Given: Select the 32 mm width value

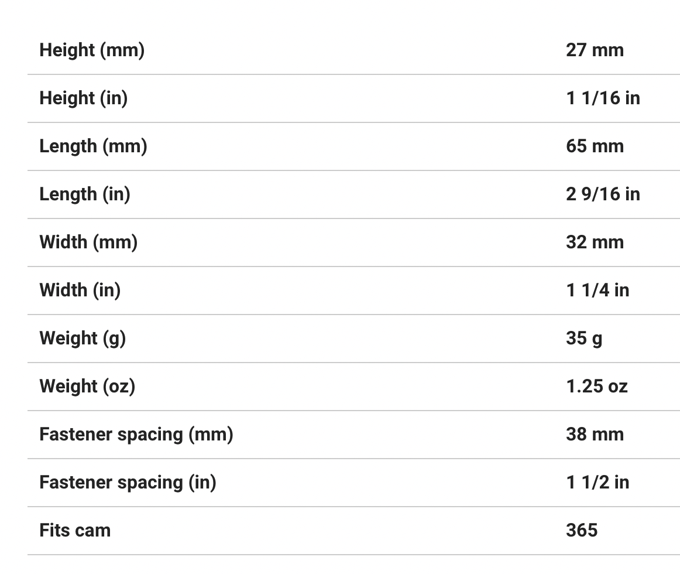Looking at the screenshot, I should point(595,242).
